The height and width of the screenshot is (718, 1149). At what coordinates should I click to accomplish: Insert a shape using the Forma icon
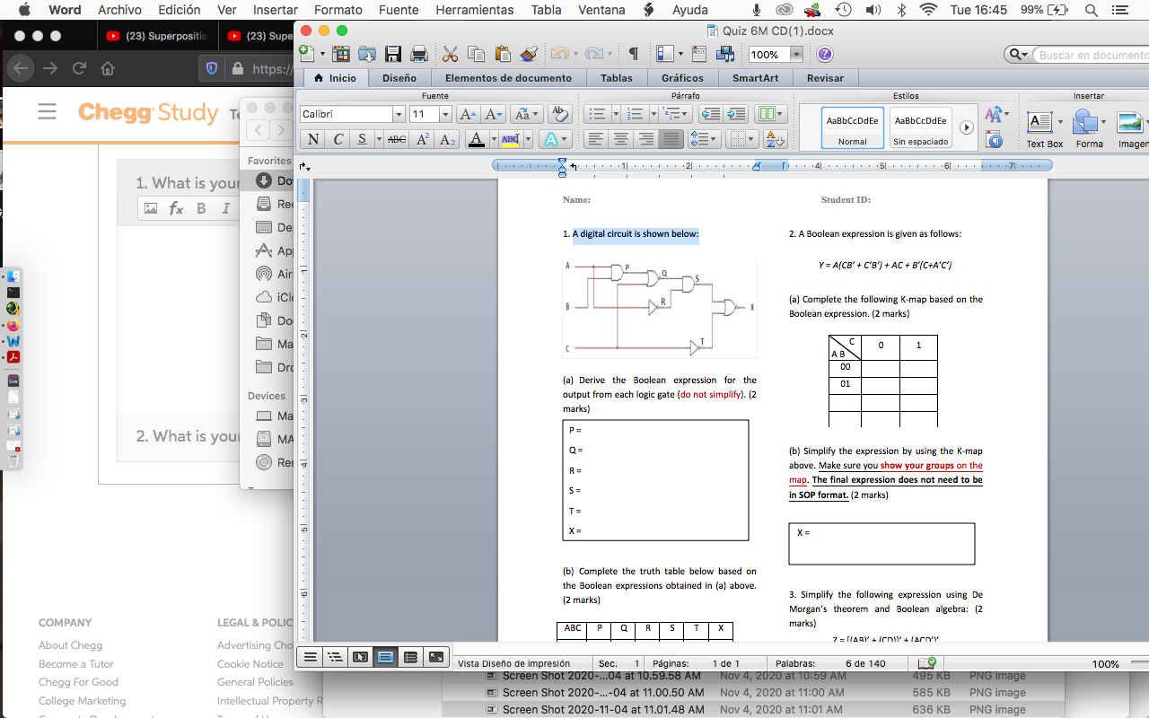[1089, 127]
